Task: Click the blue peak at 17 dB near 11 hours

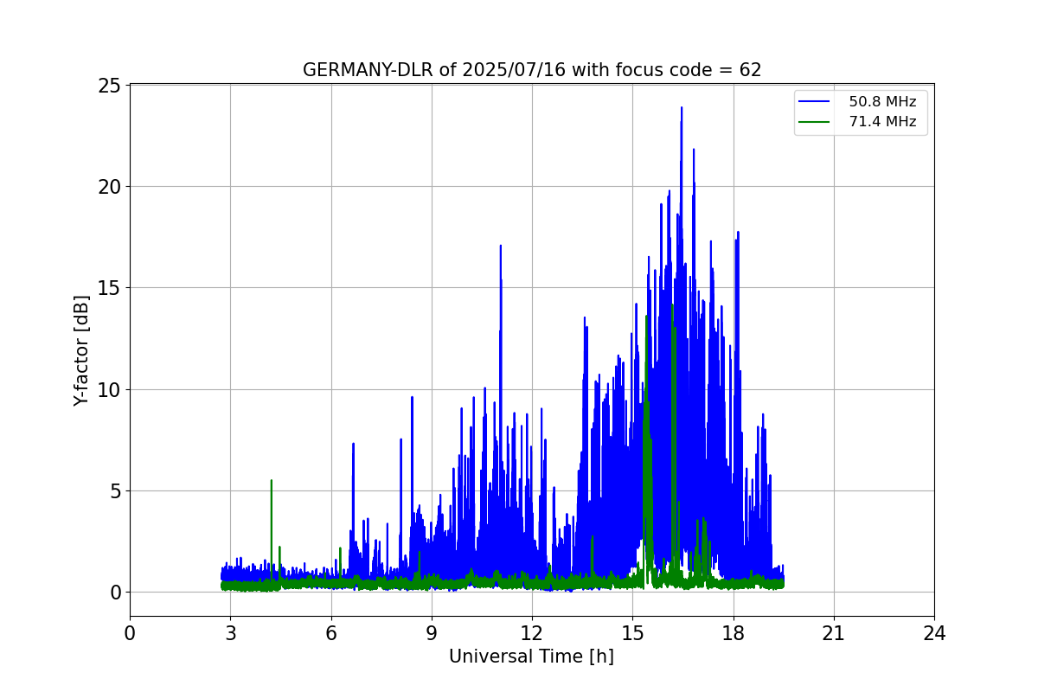Action: [x=500, y=247]
